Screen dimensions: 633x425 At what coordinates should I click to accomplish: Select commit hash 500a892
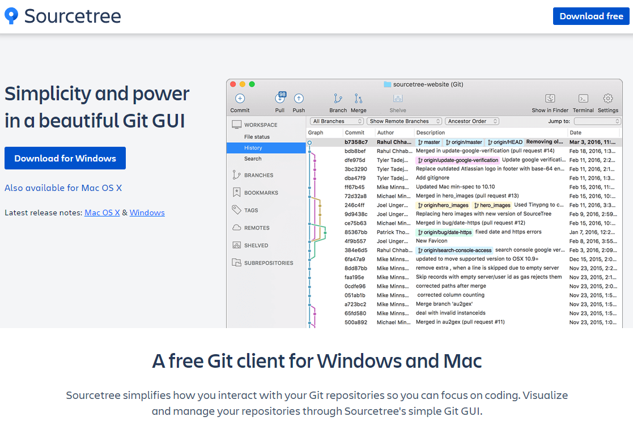pos(356,322)
